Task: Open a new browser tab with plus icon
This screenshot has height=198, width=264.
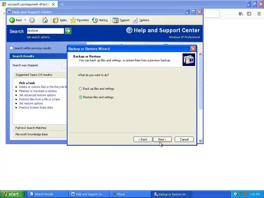Action: [62, 4]
